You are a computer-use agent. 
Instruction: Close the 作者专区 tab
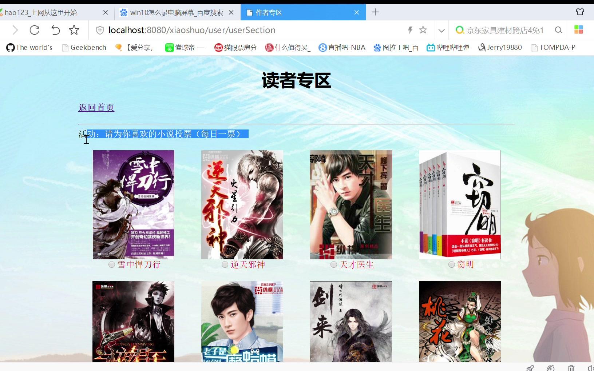pos(357,12)
